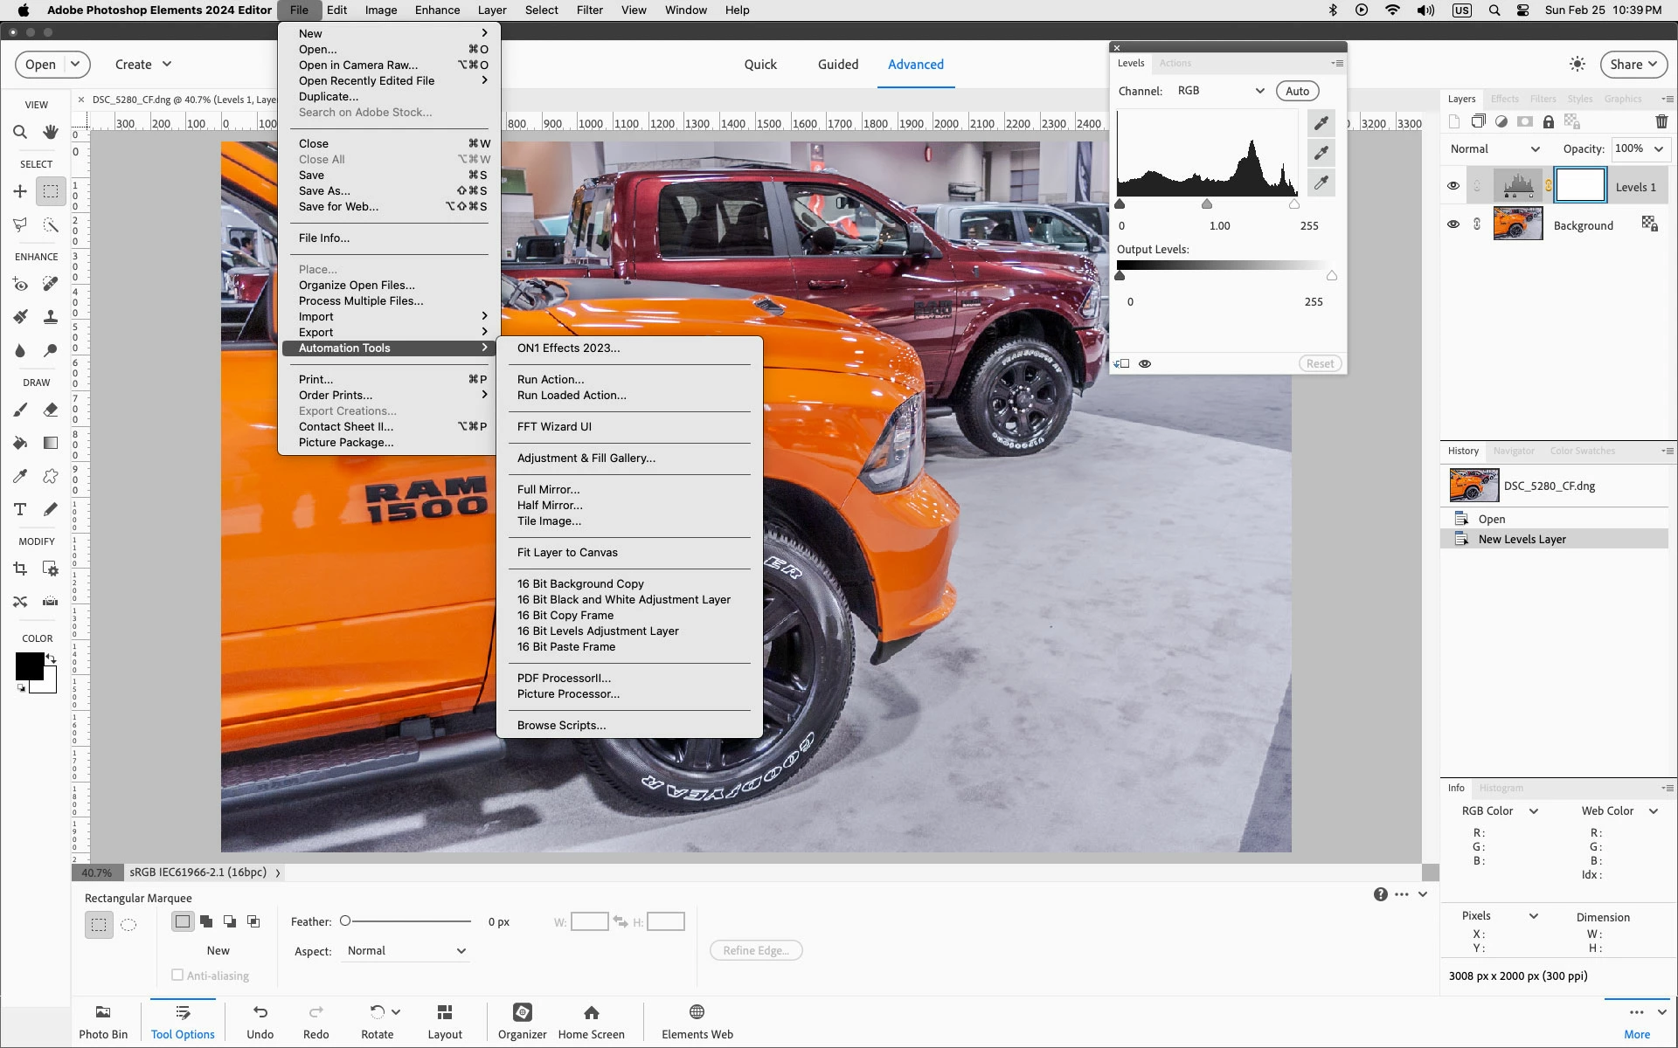Viewport: 1678px width, 1048px height.
Task: Select the Hand tool
Action: 51,132
